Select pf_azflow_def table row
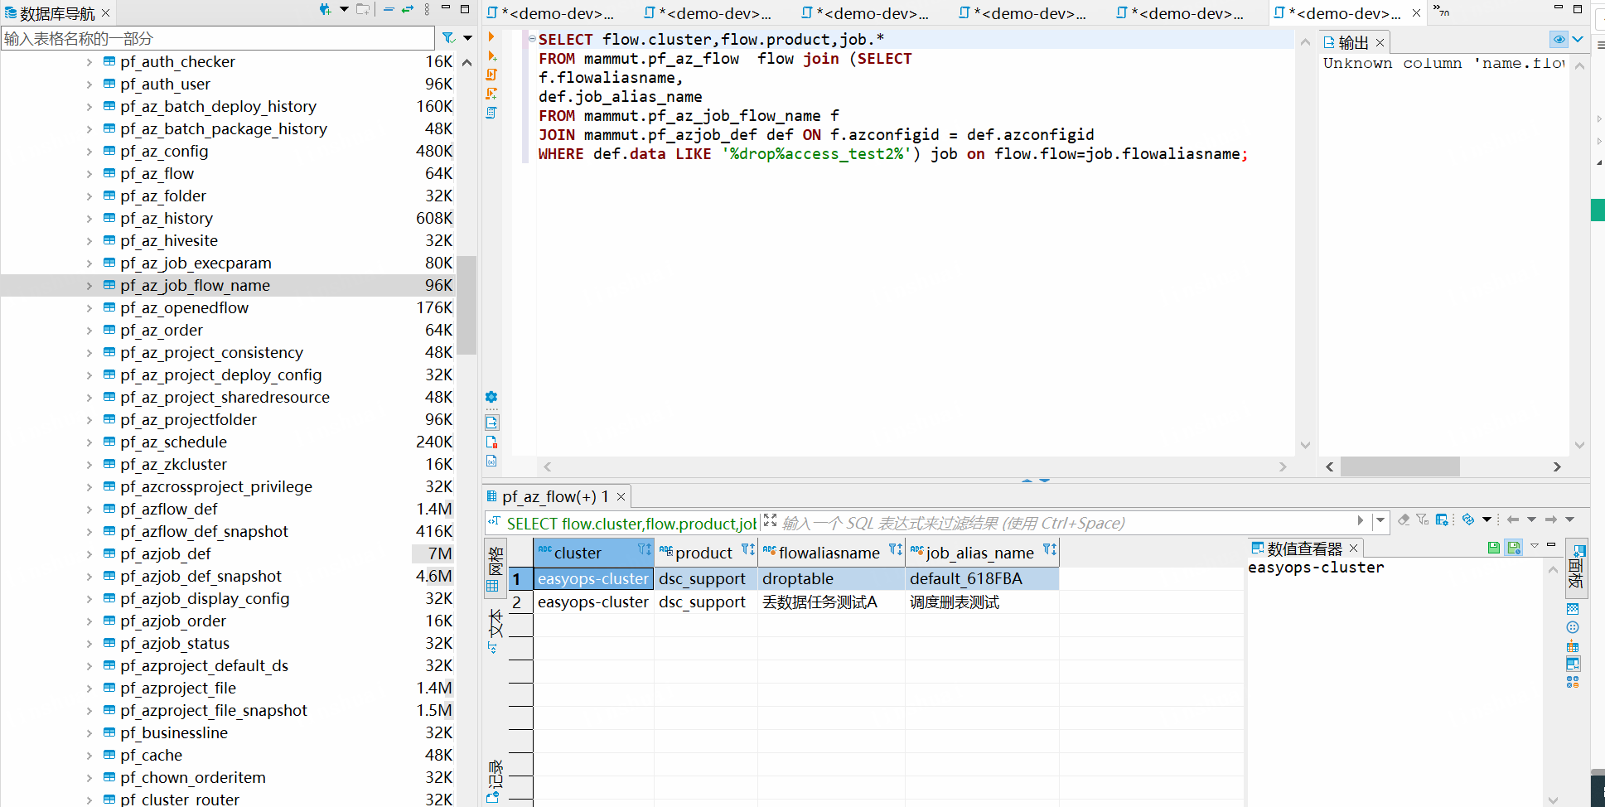The height and width of the screenshot is (807, 1605). 169,510
